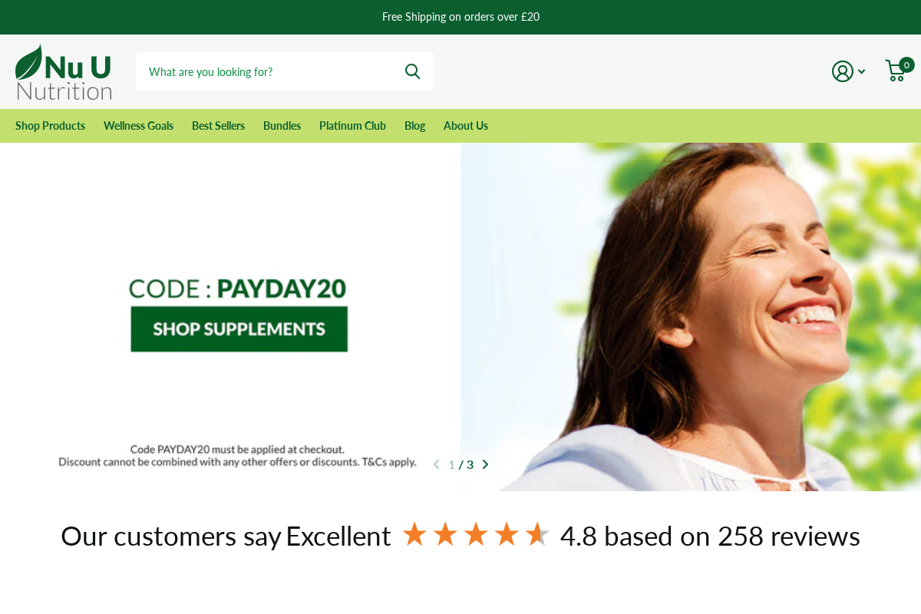The width and height of the screenshot is (921, 614).
Task: Go to the next banner slide arrow
Action: coord(485,464)
